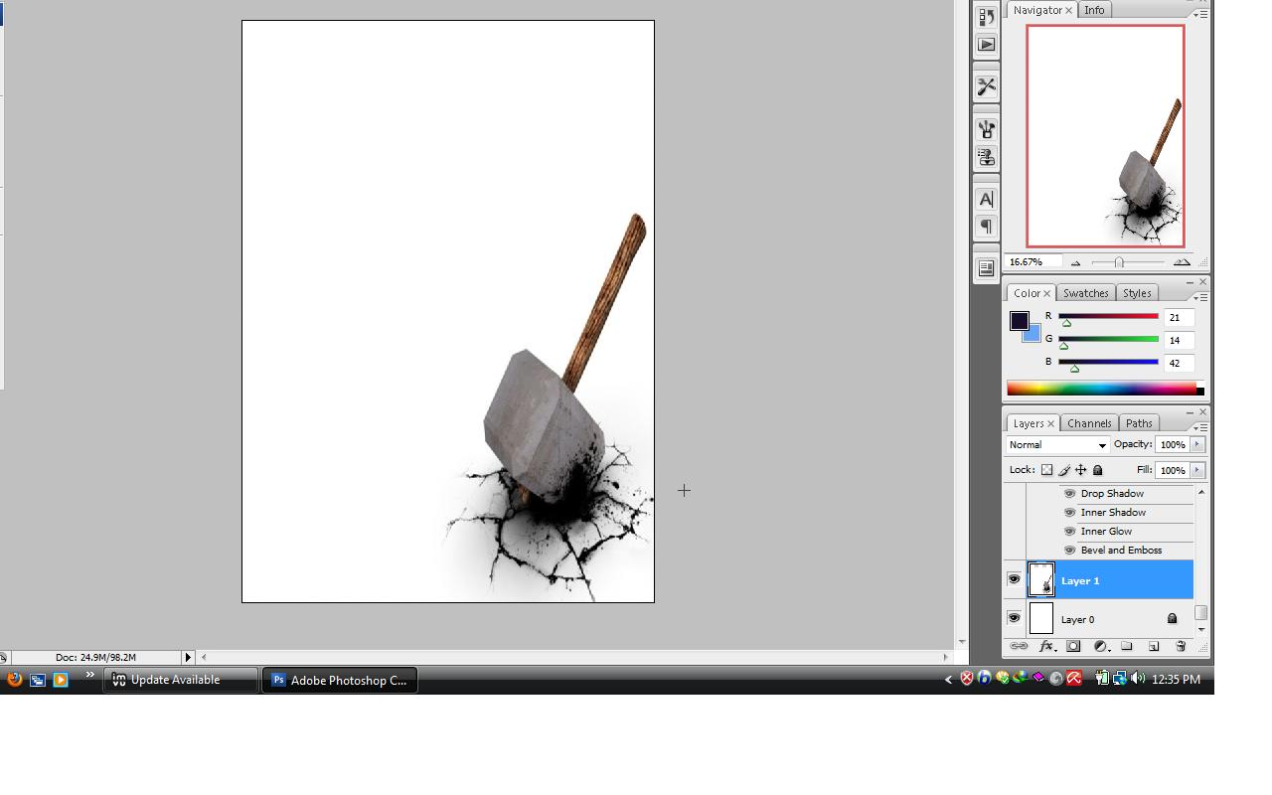Click the R color value field
1272x795 pixels.
click(x=1179, y=318)
